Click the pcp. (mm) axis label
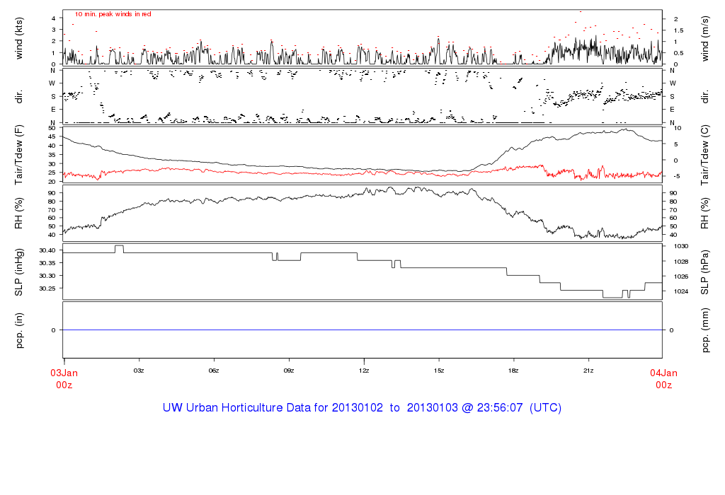 click(x=705, y=331)
